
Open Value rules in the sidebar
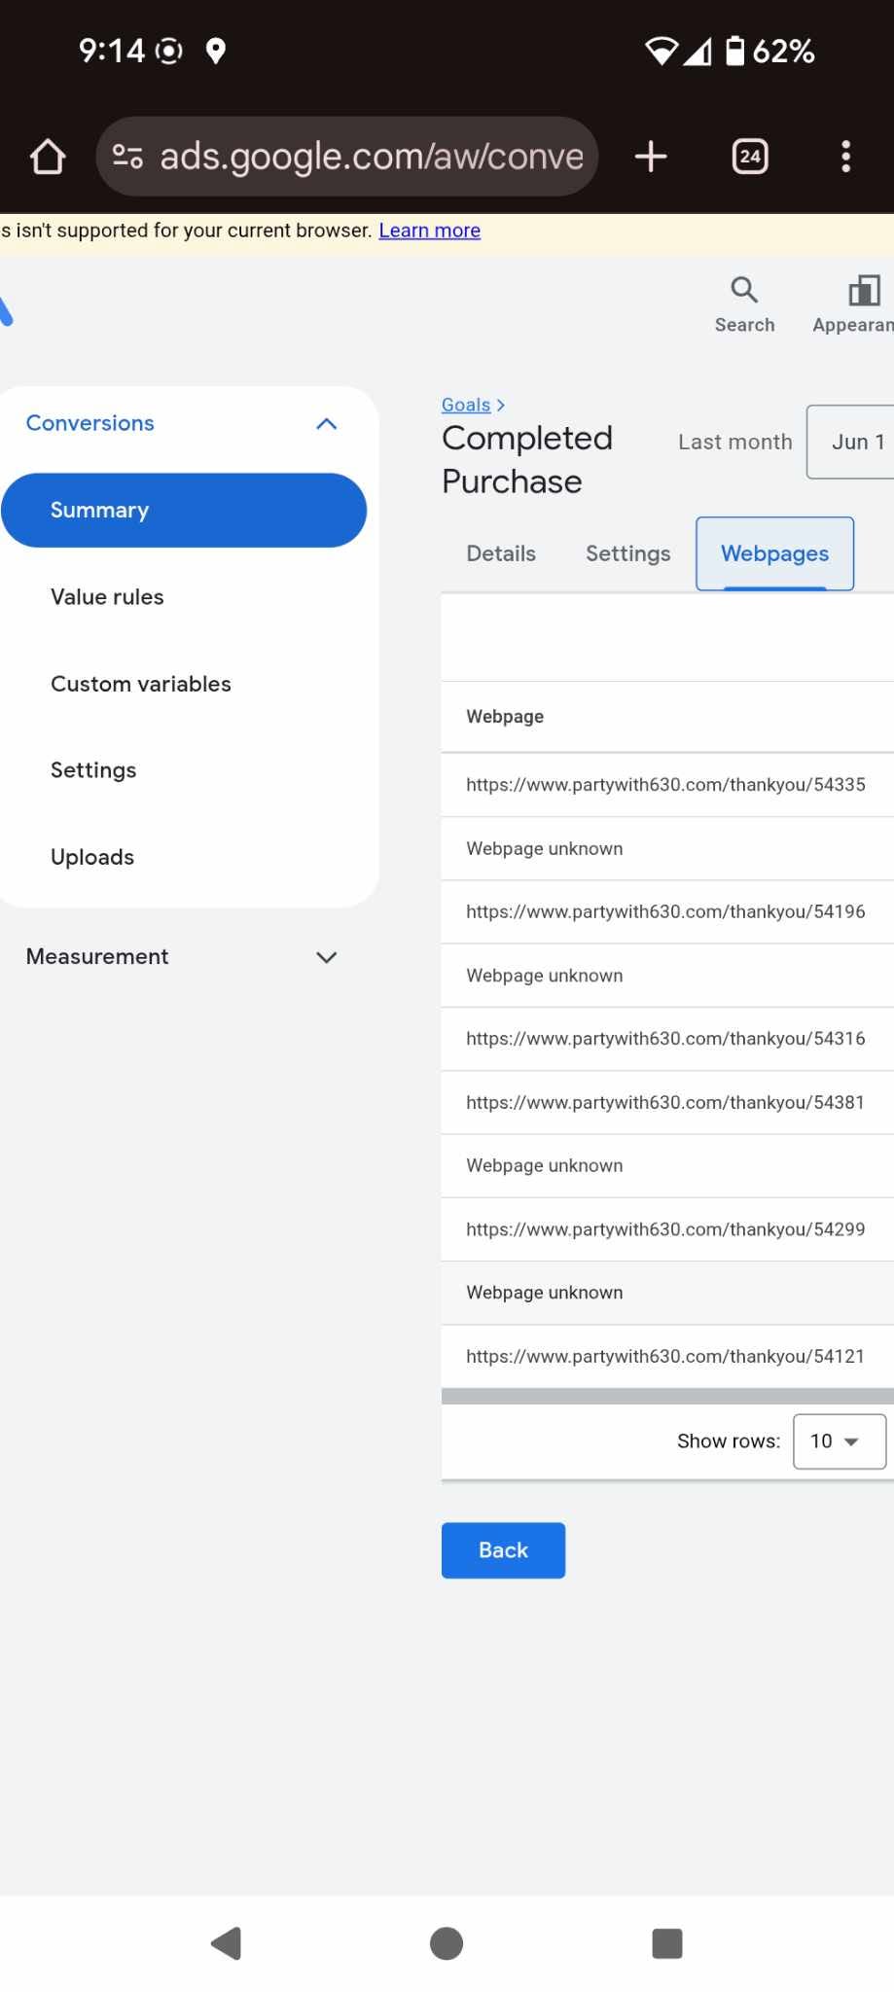coord(107,597)
